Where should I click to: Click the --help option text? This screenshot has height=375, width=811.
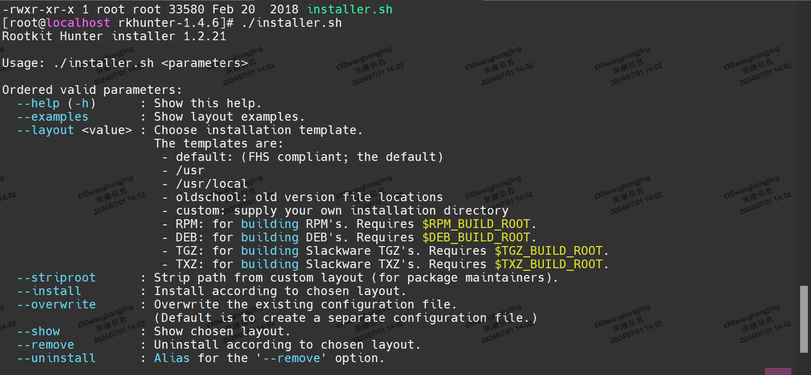click(x=38, y=103)
